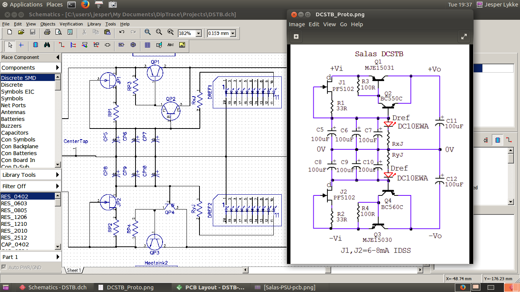Open the File menu in DipTrace
This screenshot has height=292, width=520.
point(6,24)
